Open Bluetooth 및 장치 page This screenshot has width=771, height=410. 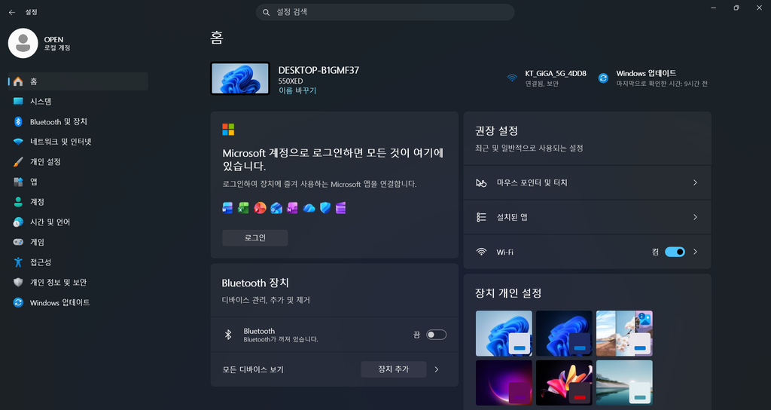coord(78,121)
